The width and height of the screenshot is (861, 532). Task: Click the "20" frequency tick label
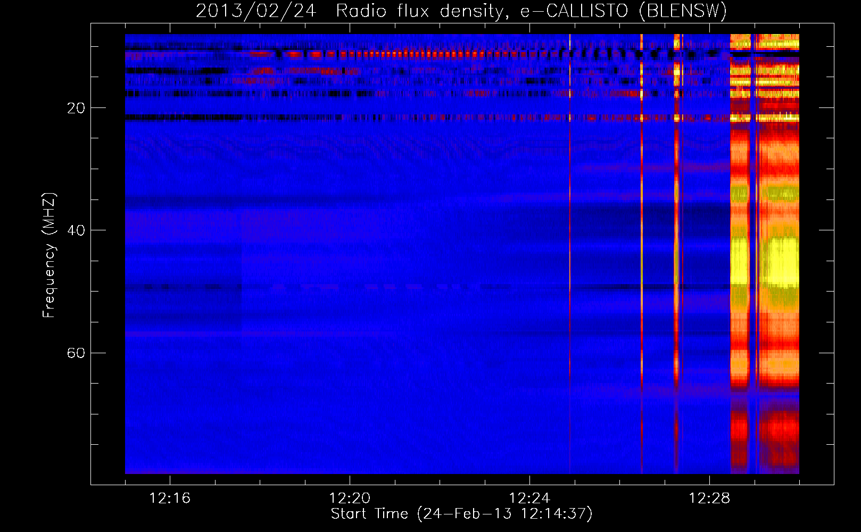coord(77,108)
